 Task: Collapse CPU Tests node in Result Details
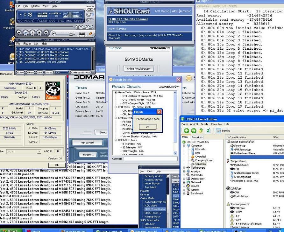tap(116, 107)
